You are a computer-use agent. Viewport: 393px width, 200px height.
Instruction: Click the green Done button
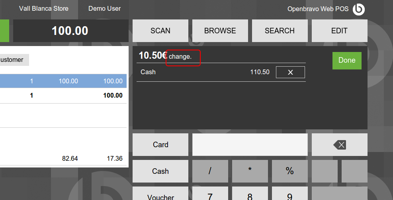(x=347, y=60)
